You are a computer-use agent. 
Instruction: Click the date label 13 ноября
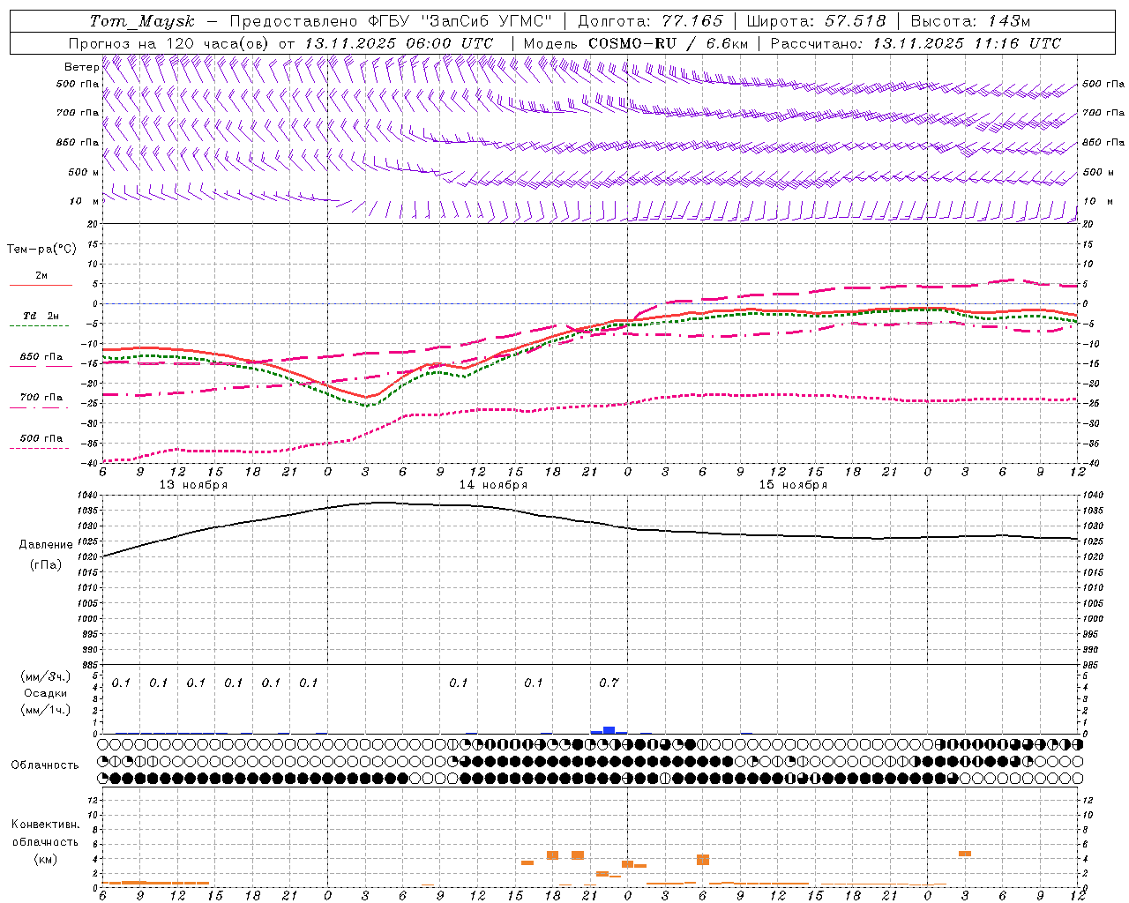pyautogui.click(x=193, y=485)
